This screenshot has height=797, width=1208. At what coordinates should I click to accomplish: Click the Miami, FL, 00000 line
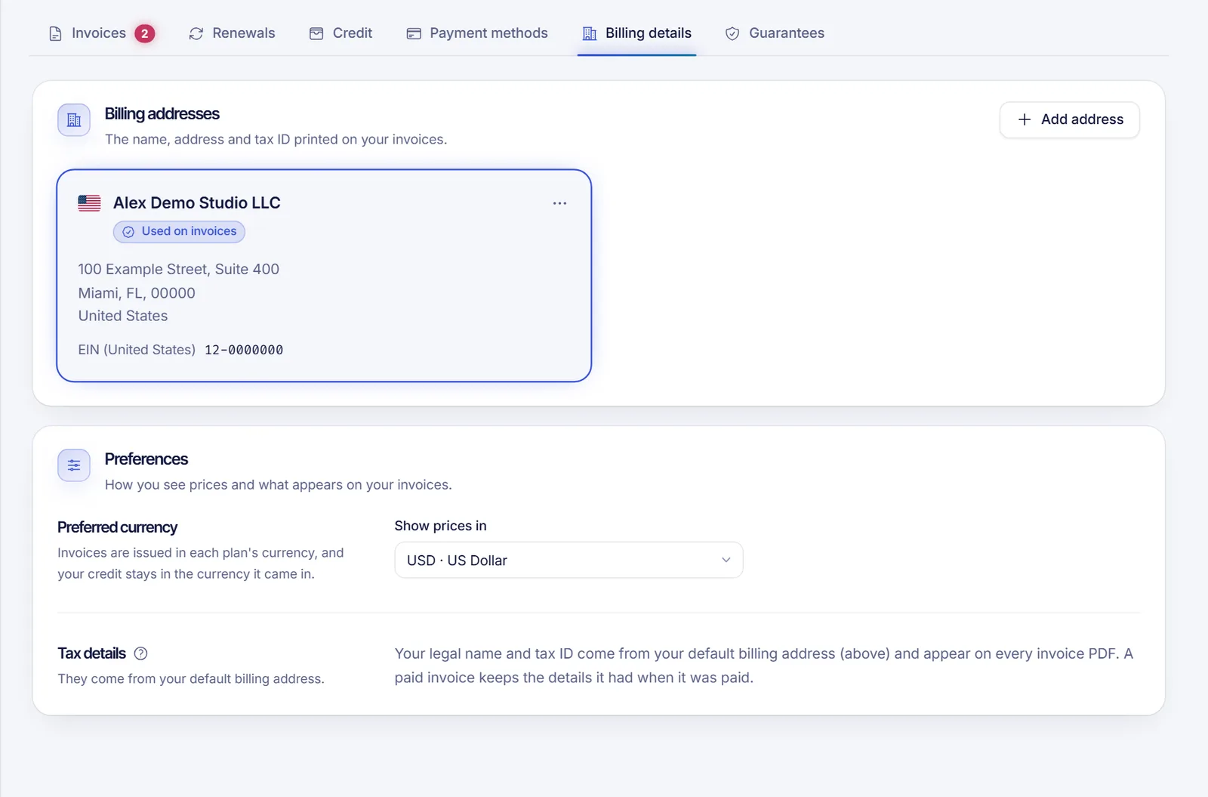point(137,292)
